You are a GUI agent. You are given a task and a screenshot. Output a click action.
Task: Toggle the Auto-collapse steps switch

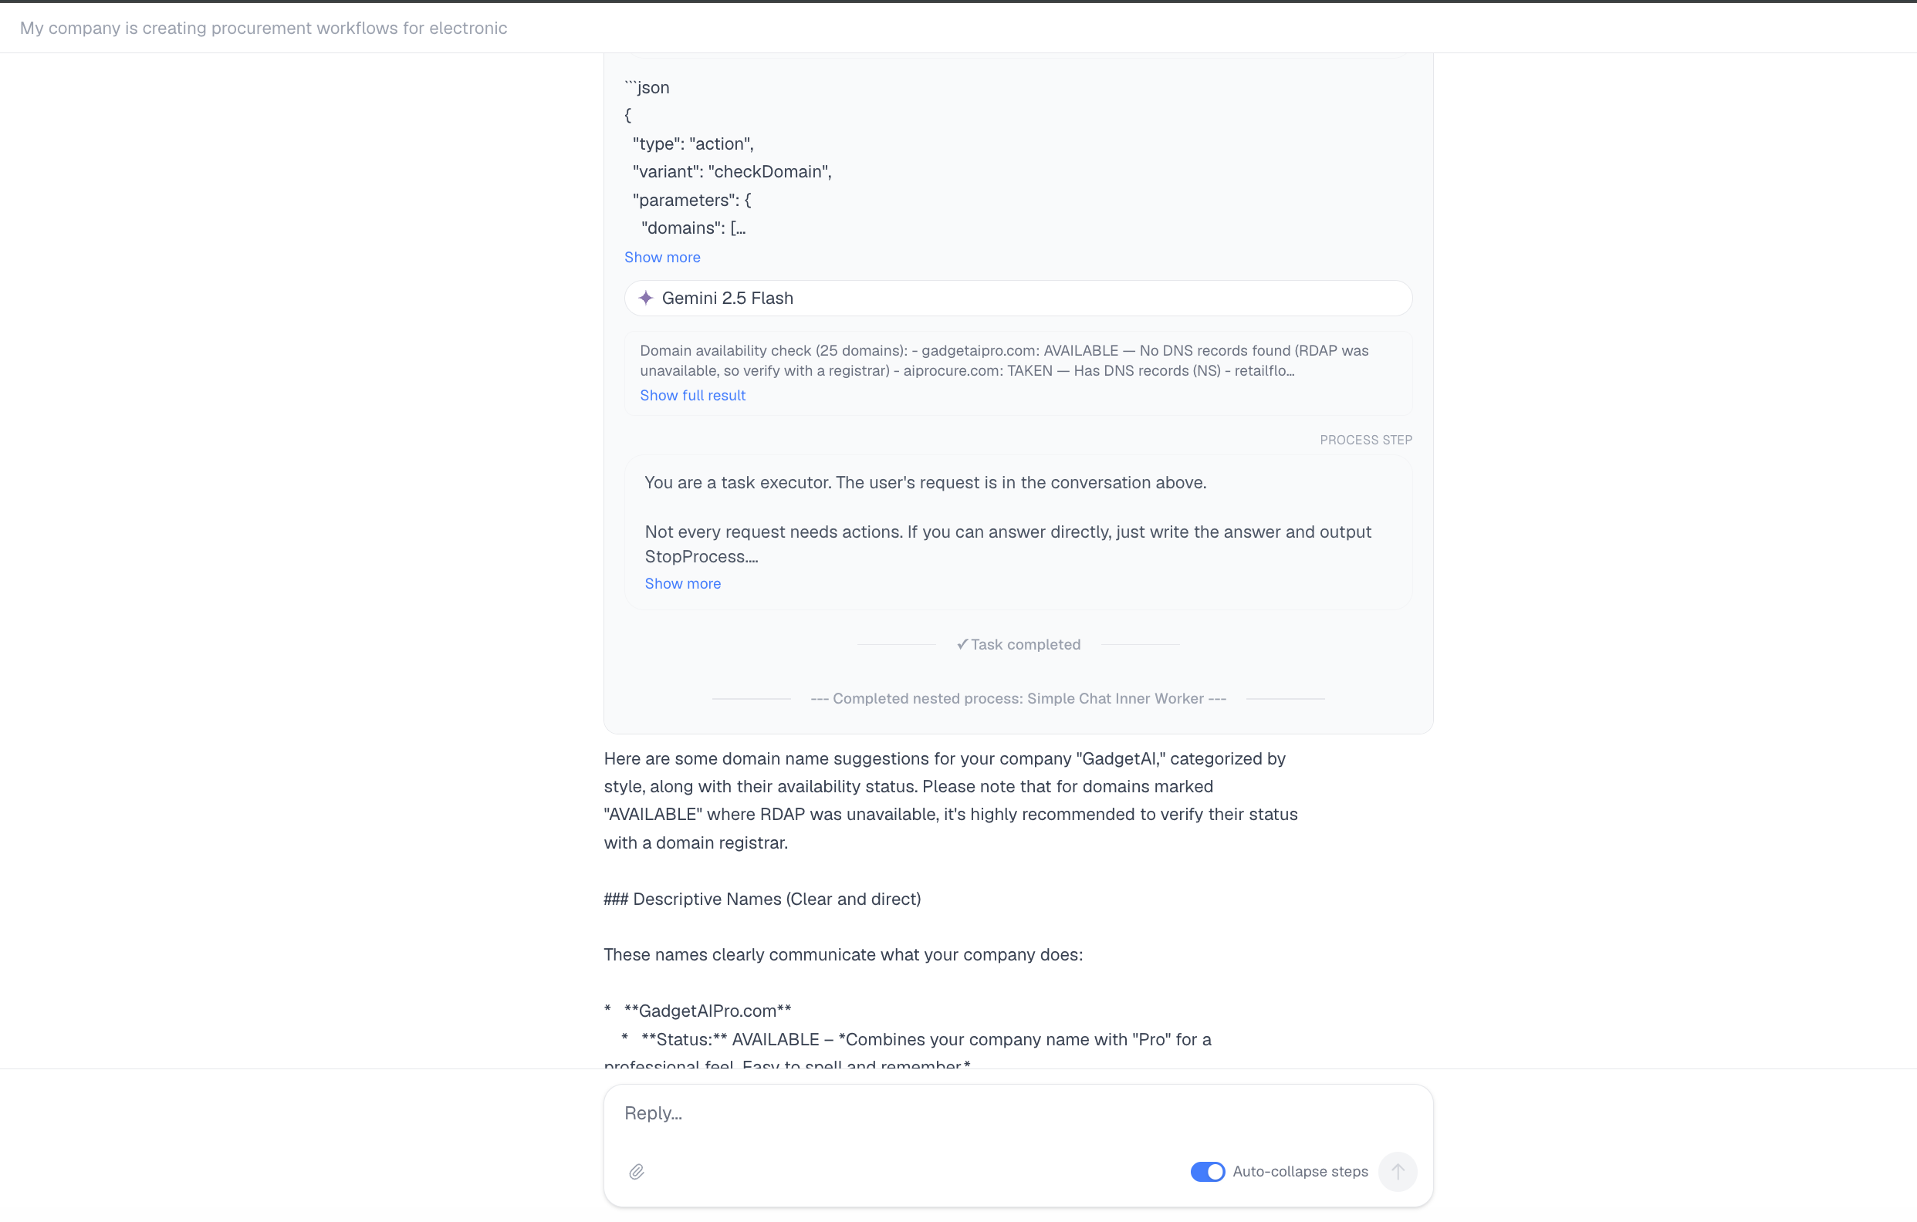click(1207, 1171)
